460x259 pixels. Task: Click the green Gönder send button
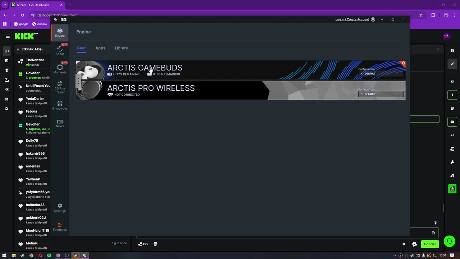click(430, 244)
